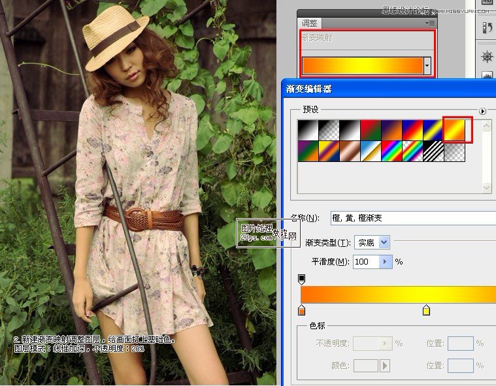Open the opacity slider arrow
Screen dimensions: 496x386
[x=385, y=344]
